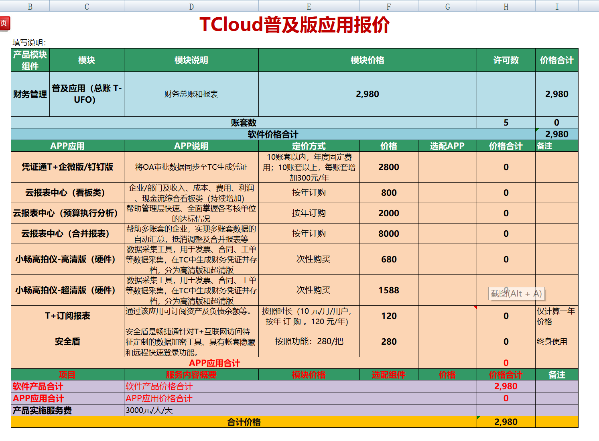Click the 2,980 total in the yellow row
Image resolution: width=599 pixels, height=441 pixels.
pos(506,422)
